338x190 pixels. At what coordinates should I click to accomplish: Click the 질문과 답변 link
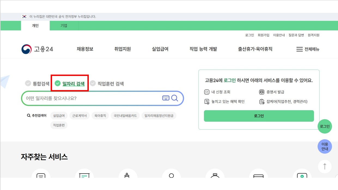pyautogui.click(x=296, y=35)
